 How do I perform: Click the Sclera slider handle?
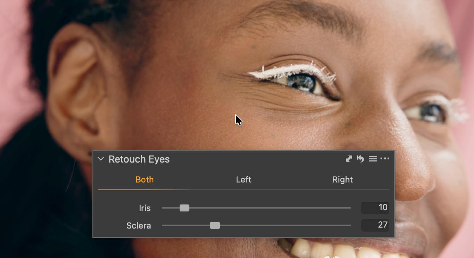tap(215, 225)
